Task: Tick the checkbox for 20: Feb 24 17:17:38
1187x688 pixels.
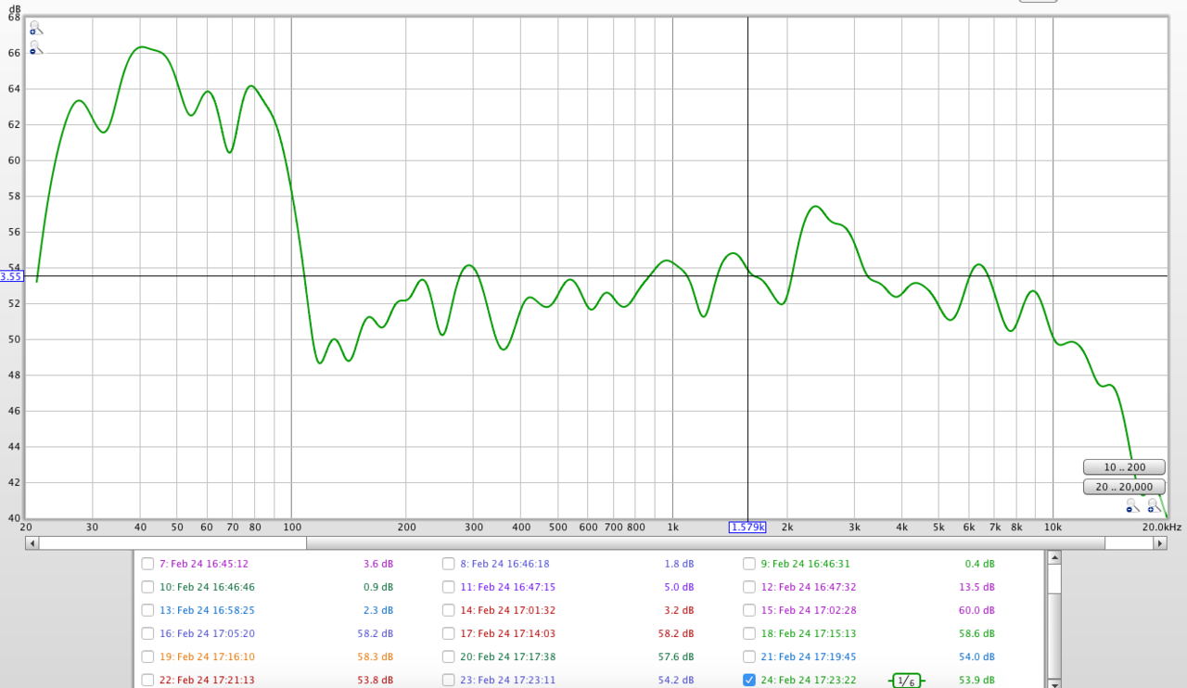Action: point(448,656)
